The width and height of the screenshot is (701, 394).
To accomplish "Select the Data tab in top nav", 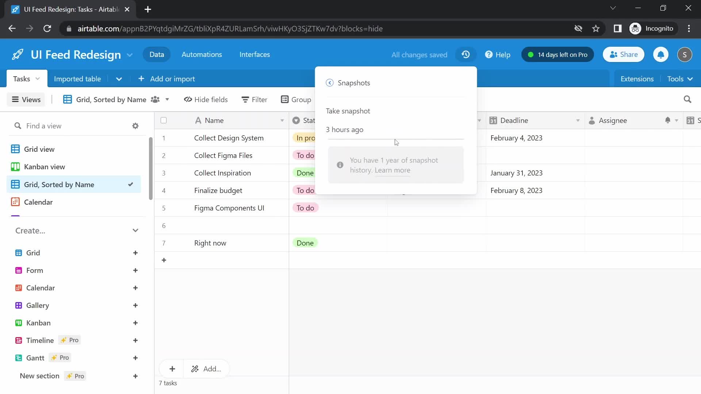I will click(157, 54).
